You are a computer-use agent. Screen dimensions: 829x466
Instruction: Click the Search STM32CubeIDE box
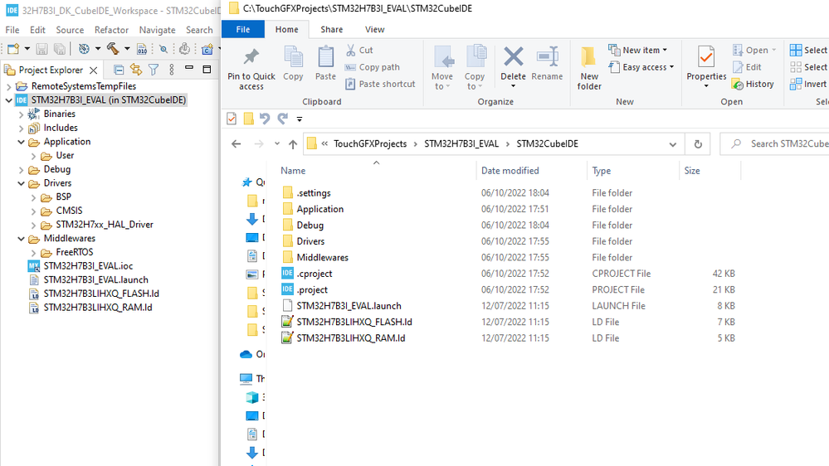[775, 143]
